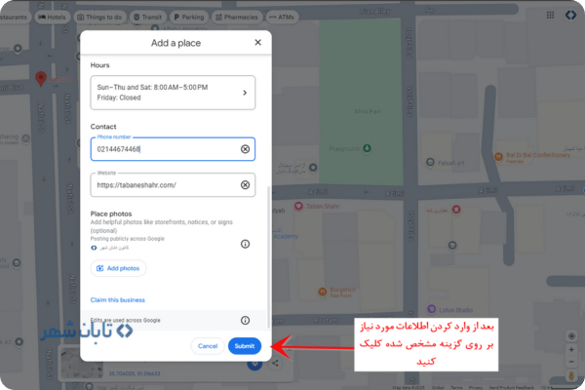
Task: Select the Transit filter chip
Action: 148,18
